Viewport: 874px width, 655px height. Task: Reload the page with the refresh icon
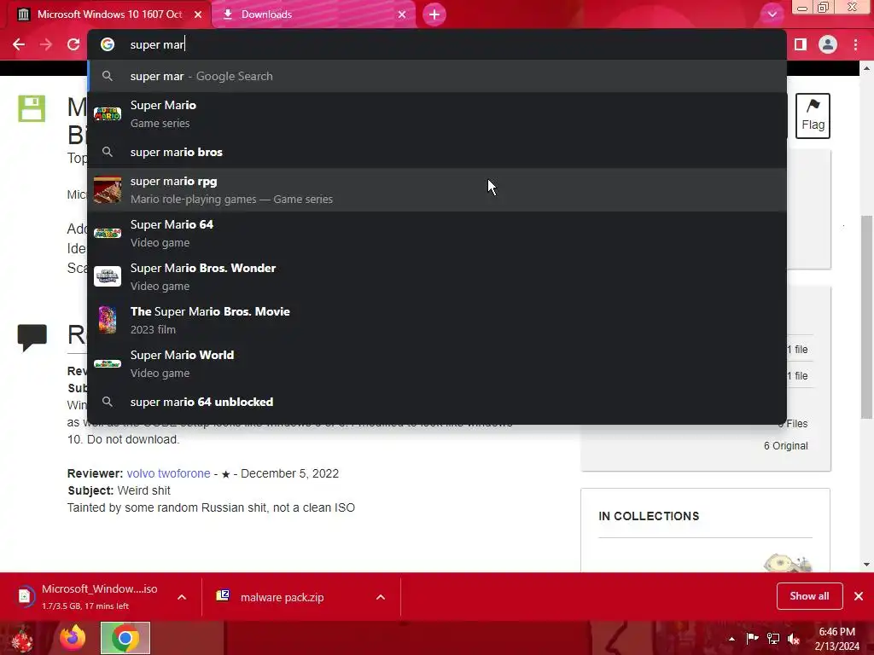(73, 44)
